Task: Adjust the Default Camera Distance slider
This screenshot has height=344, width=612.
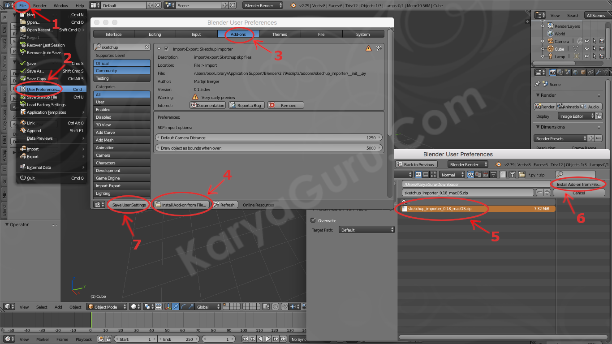Action: coord(268,138)
